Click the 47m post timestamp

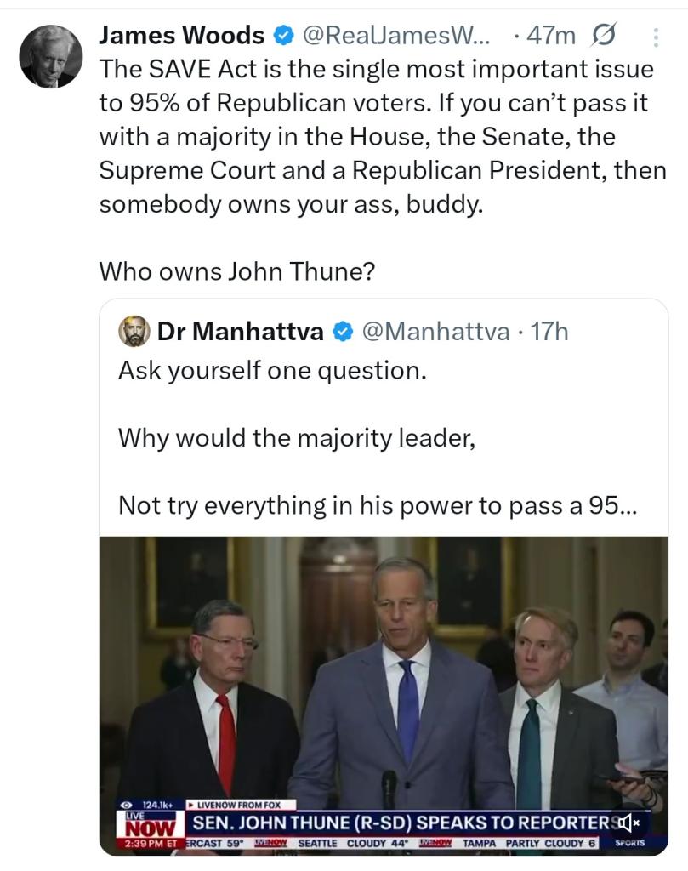[x=551, y=36]
